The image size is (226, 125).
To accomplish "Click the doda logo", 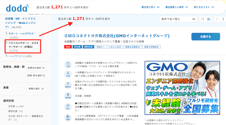I will (x=17, y=8).
